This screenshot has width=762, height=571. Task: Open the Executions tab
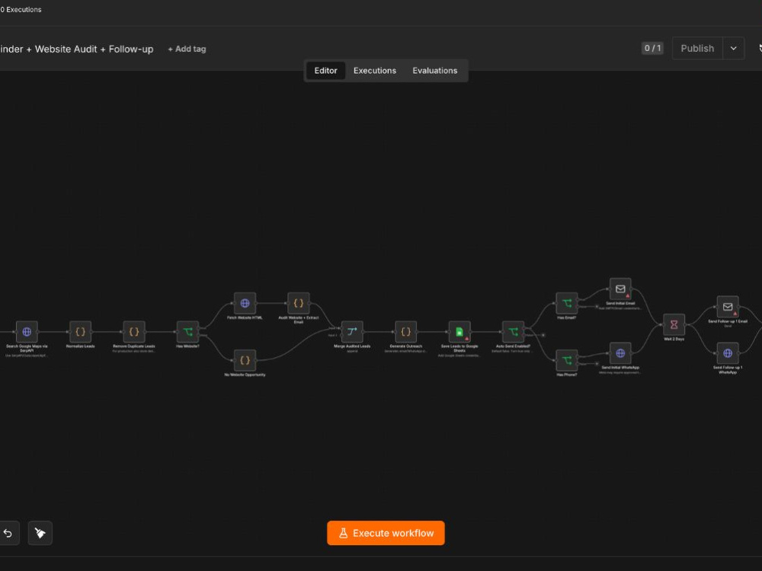click(375, 70)
